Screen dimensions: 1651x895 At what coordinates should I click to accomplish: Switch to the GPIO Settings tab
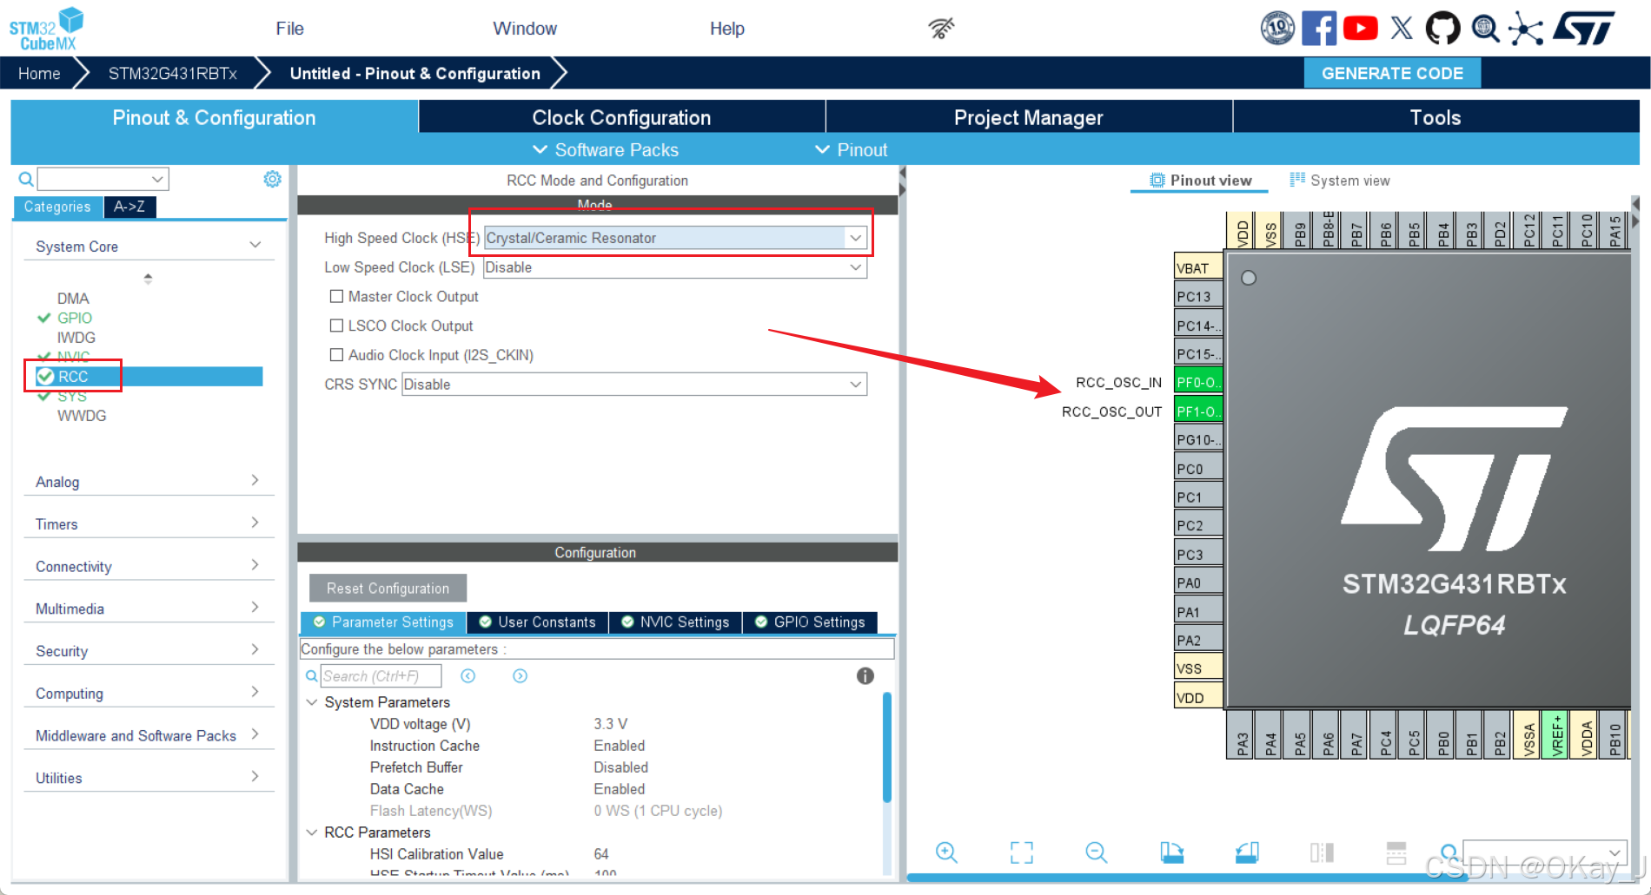[811, 622]
